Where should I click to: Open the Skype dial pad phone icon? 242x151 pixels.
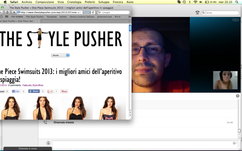coord(197,13)
